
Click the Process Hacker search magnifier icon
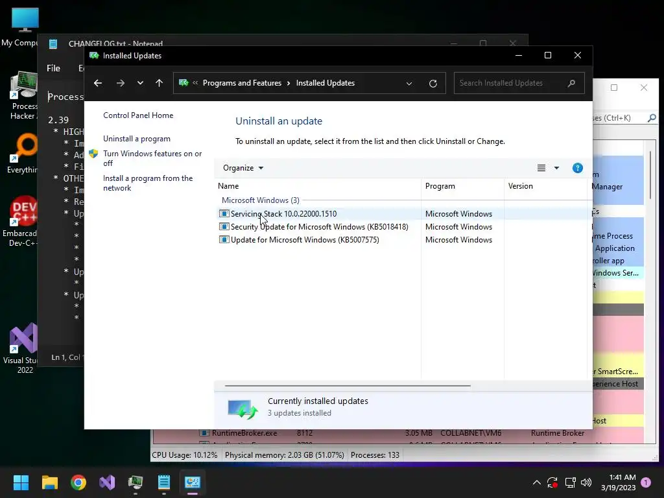point(652,118)
